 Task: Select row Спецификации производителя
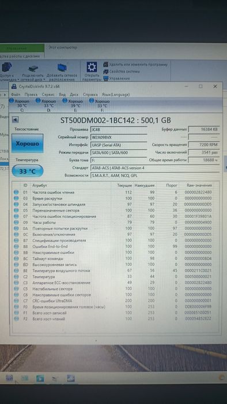115,240
